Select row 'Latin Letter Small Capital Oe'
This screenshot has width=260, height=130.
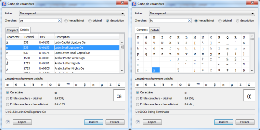pyautogui.click(x=62, y=53)
